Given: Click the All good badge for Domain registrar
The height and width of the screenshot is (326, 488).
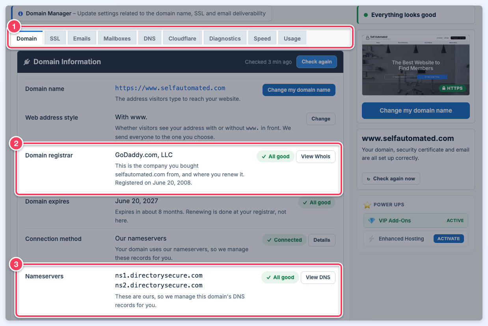Looking at the screenshot, I should pyautogui.click(x=275, y=156).
